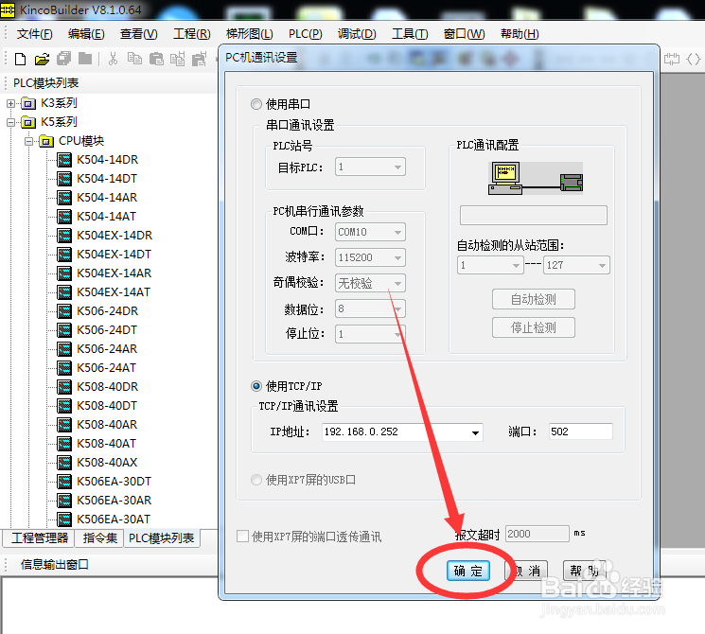The image size is (705, 634).
Task: Click the 自动检测 auto-detect button
Action: [534, 299]
